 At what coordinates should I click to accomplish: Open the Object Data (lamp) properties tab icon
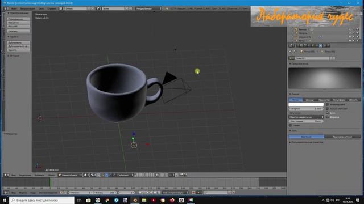coord(321,45)
